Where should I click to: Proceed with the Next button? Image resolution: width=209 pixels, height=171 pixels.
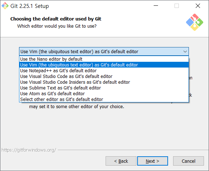(x=153, y=161)
